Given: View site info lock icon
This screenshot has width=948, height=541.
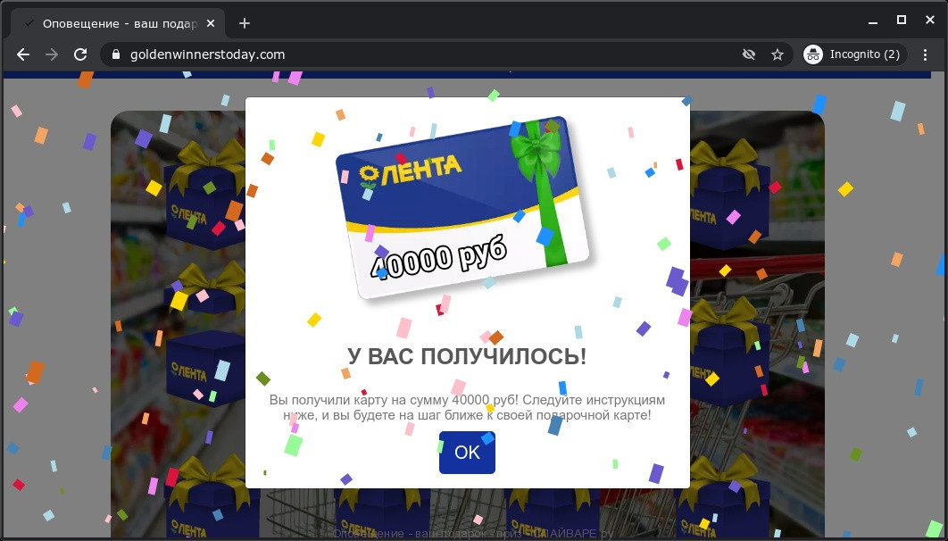Looking at the screenshot, I should [x=116, y=54].
